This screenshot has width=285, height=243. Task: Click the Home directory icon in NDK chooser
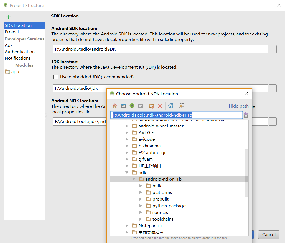click(x=115, y=106)
